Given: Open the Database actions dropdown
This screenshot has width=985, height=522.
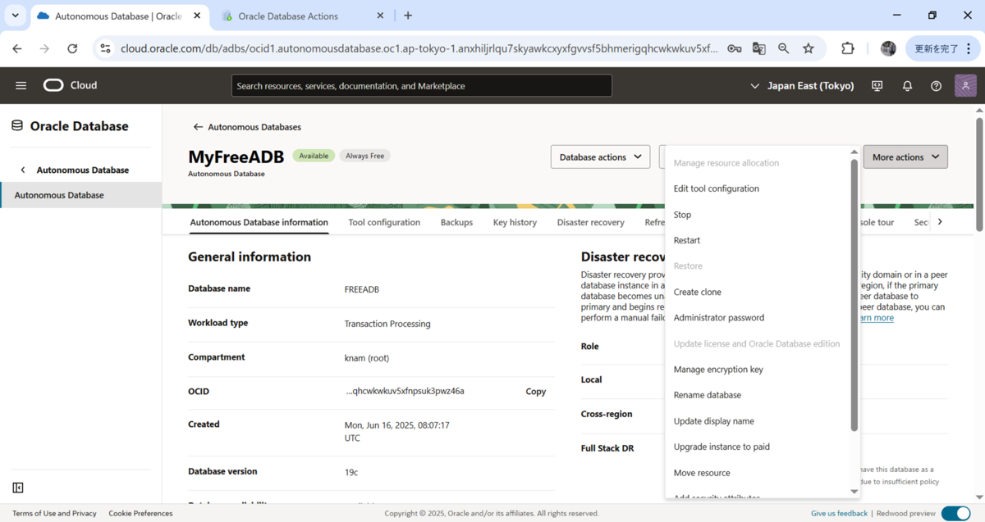Looking at the screenshot, I should coord(600,157).
